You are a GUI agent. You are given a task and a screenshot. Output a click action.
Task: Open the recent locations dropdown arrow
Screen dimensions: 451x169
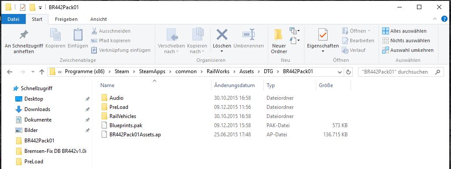33,72
